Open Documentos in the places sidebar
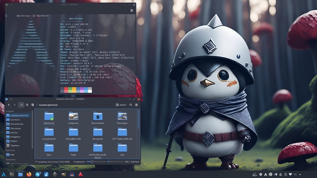Screen dimensions: 317x178 click(x=18, y=124)
